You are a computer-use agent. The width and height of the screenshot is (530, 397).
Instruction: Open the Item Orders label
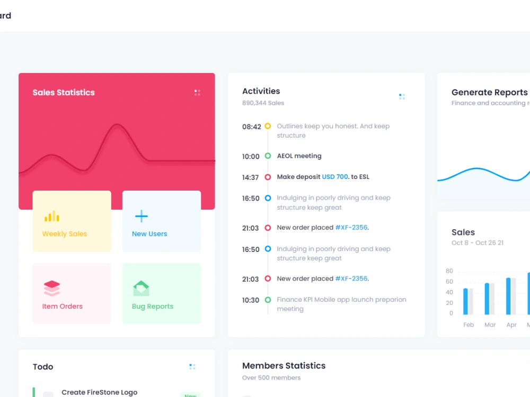point(62,306)
